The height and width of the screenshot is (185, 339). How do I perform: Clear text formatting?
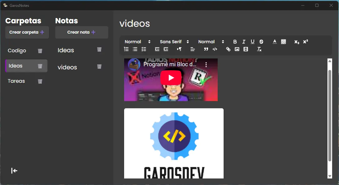coord(259,49)
